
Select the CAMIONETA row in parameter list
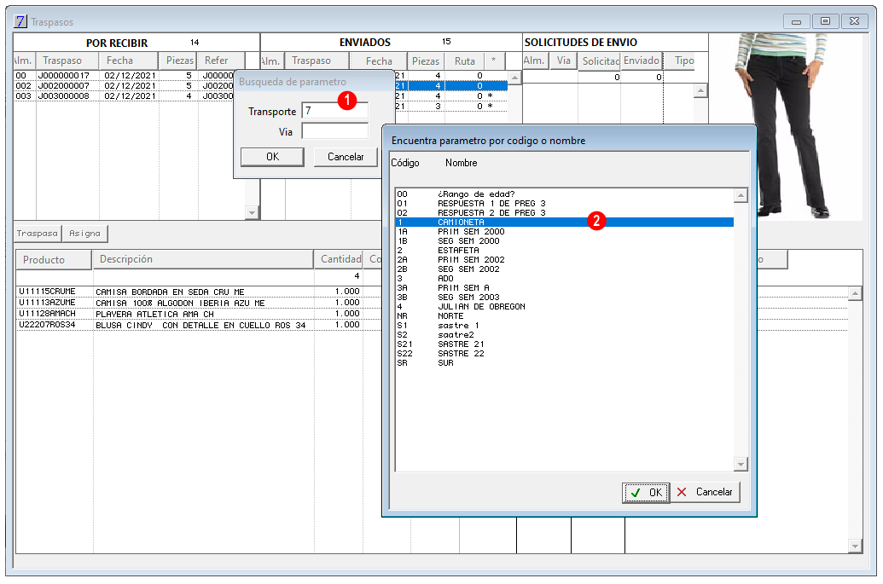point(564,223)
